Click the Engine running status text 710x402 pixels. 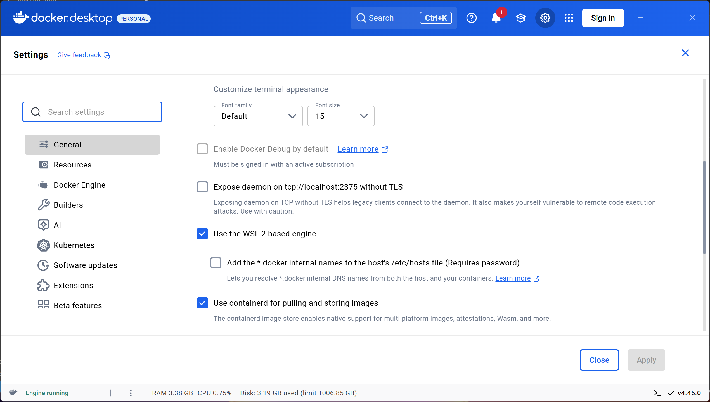(x=47, y=393)
